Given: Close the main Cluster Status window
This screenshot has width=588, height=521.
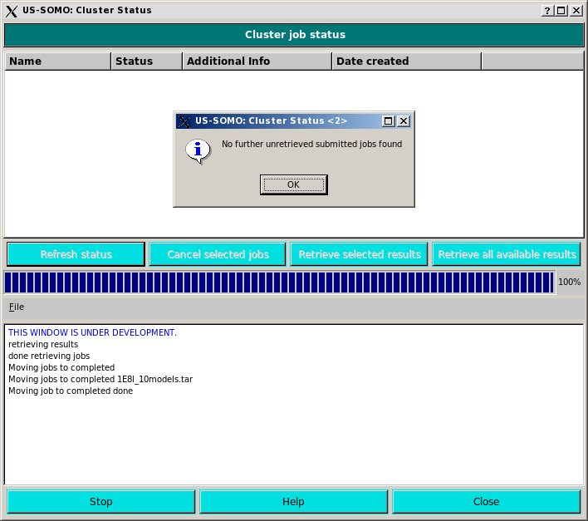Looking at the screenshot, I should click(x=576, y=11).
